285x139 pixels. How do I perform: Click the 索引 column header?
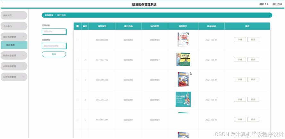tap(85, 26)
